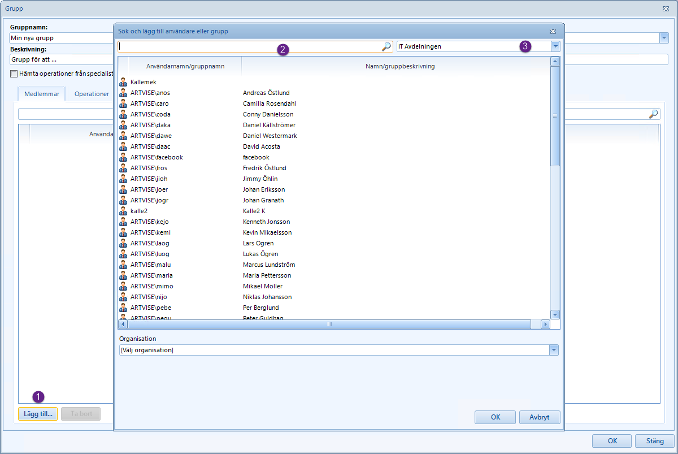This screenshot has width=678, height=454.
Task: Click the user icon for ARTVISE\nijo
Action: 123,297
